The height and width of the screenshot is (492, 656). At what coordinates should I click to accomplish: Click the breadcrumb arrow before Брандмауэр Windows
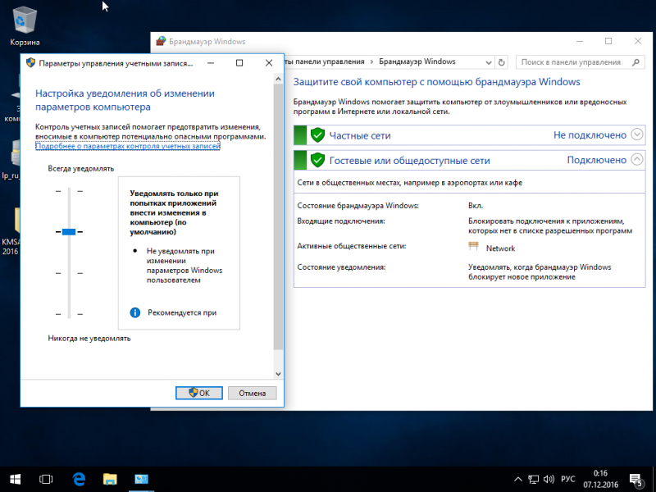[371, 62]
